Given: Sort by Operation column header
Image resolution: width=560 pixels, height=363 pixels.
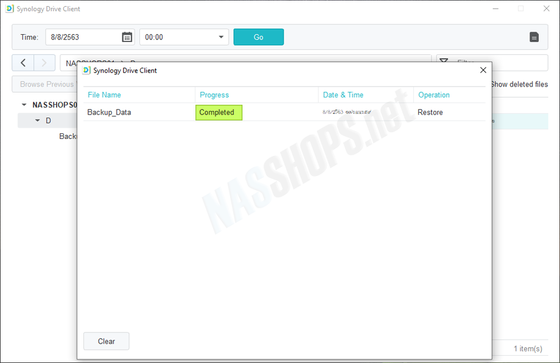Looking at the screenshot, I should coord(434,95).
